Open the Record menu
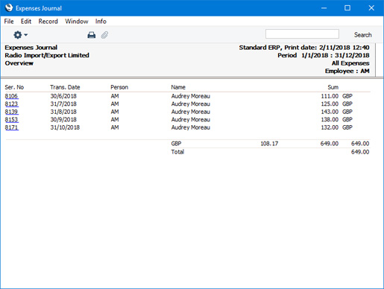The width and height of the screenshot is (384, 289). point(48,22)
